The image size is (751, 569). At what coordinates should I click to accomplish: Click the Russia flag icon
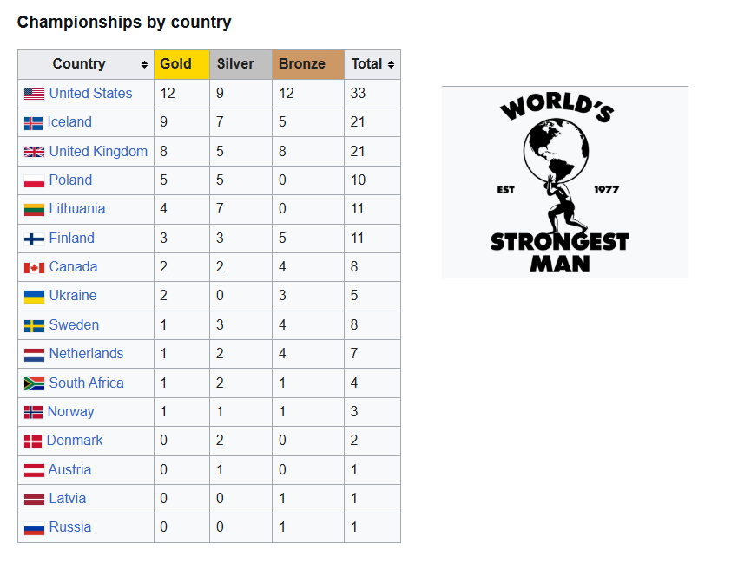tap(34, 528)
